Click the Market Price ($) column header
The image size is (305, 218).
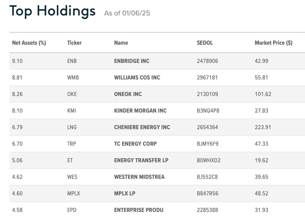[274, 43]
